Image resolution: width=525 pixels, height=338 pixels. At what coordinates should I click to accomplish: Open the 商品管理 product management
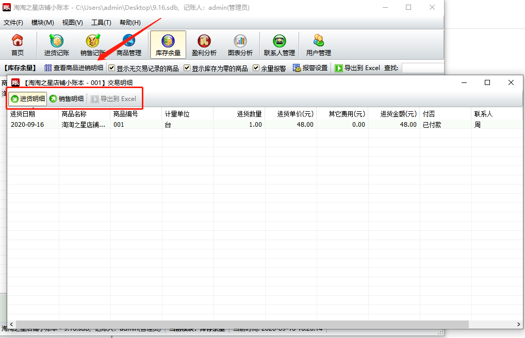click(x=129, y=45)
